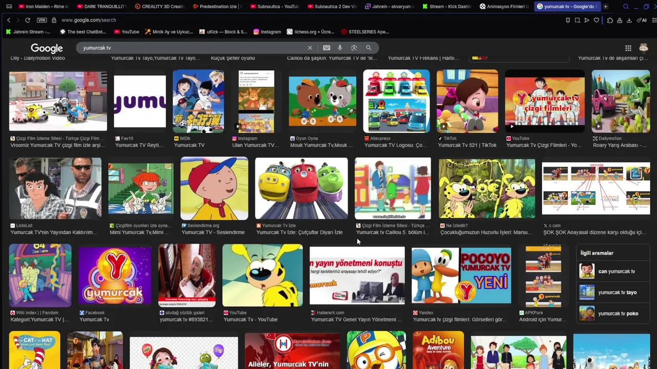657x369 pixels.
Task: Select related search 'yumurcak tv tayo'
Action: pyautogui.click(x=613, y=292)
